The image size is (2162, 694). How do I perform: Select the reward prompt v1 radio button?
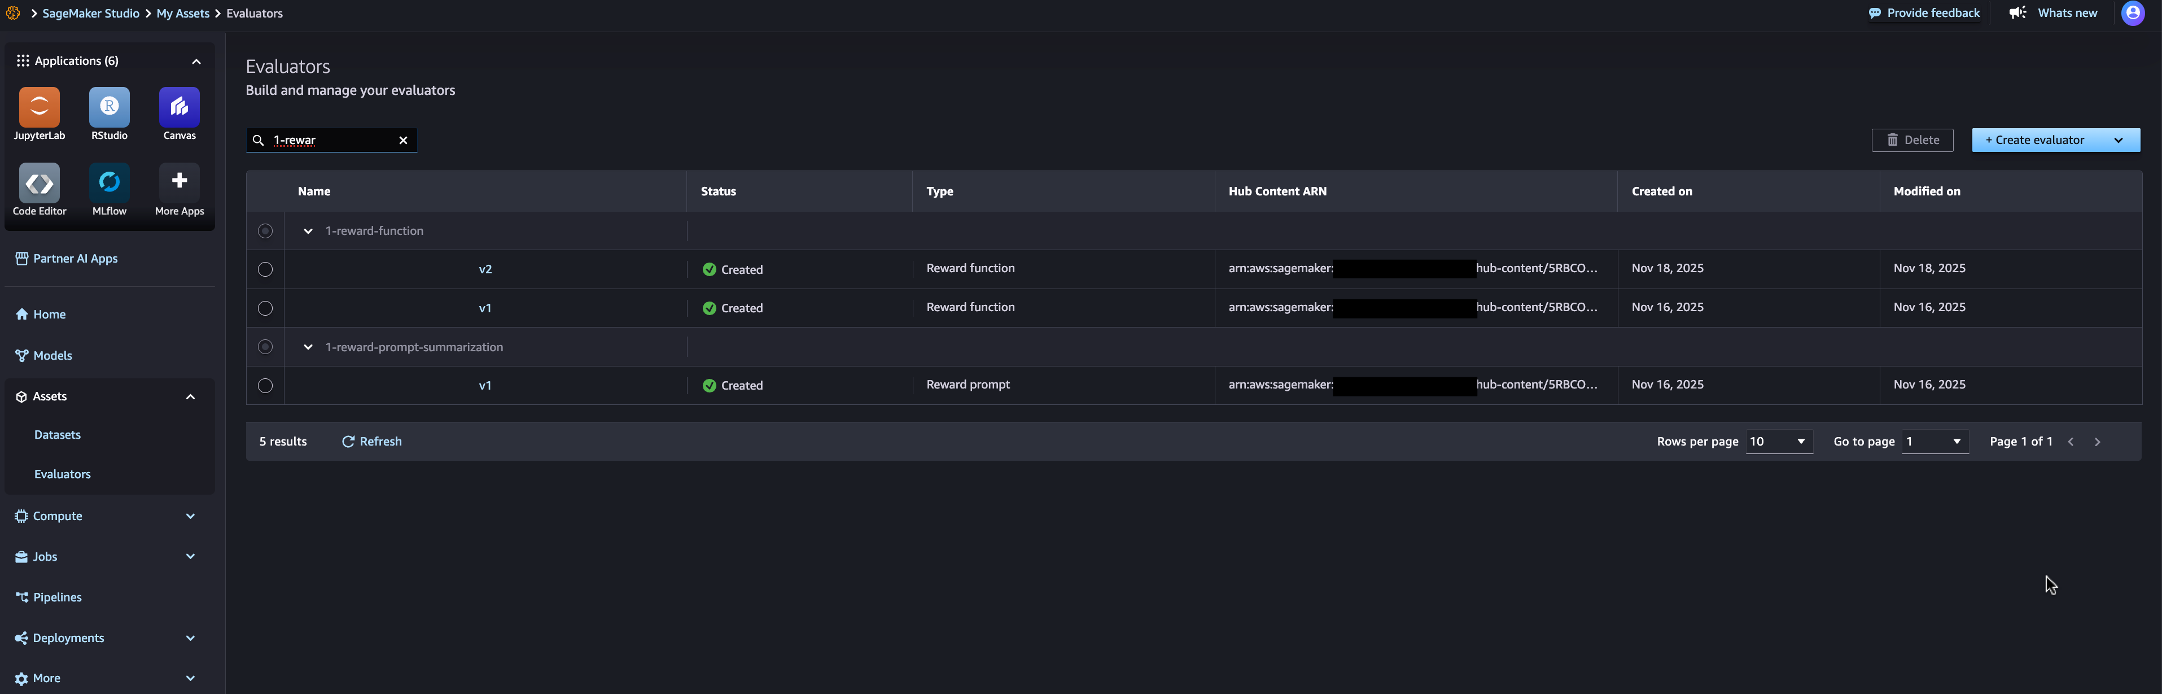[265, 385]
